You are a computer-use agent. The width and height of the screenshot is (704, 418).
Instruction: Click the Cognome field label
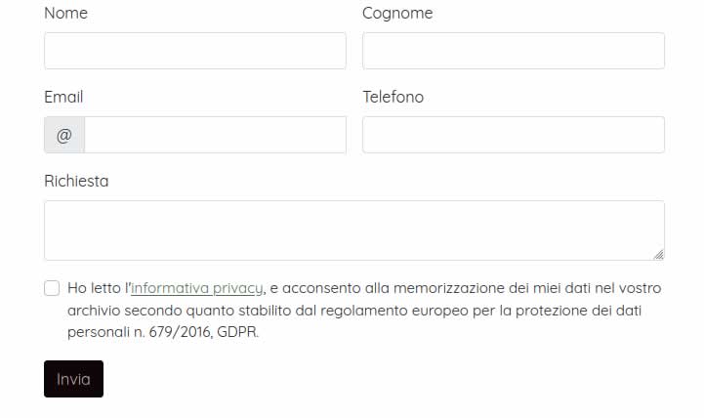[397, 14]
